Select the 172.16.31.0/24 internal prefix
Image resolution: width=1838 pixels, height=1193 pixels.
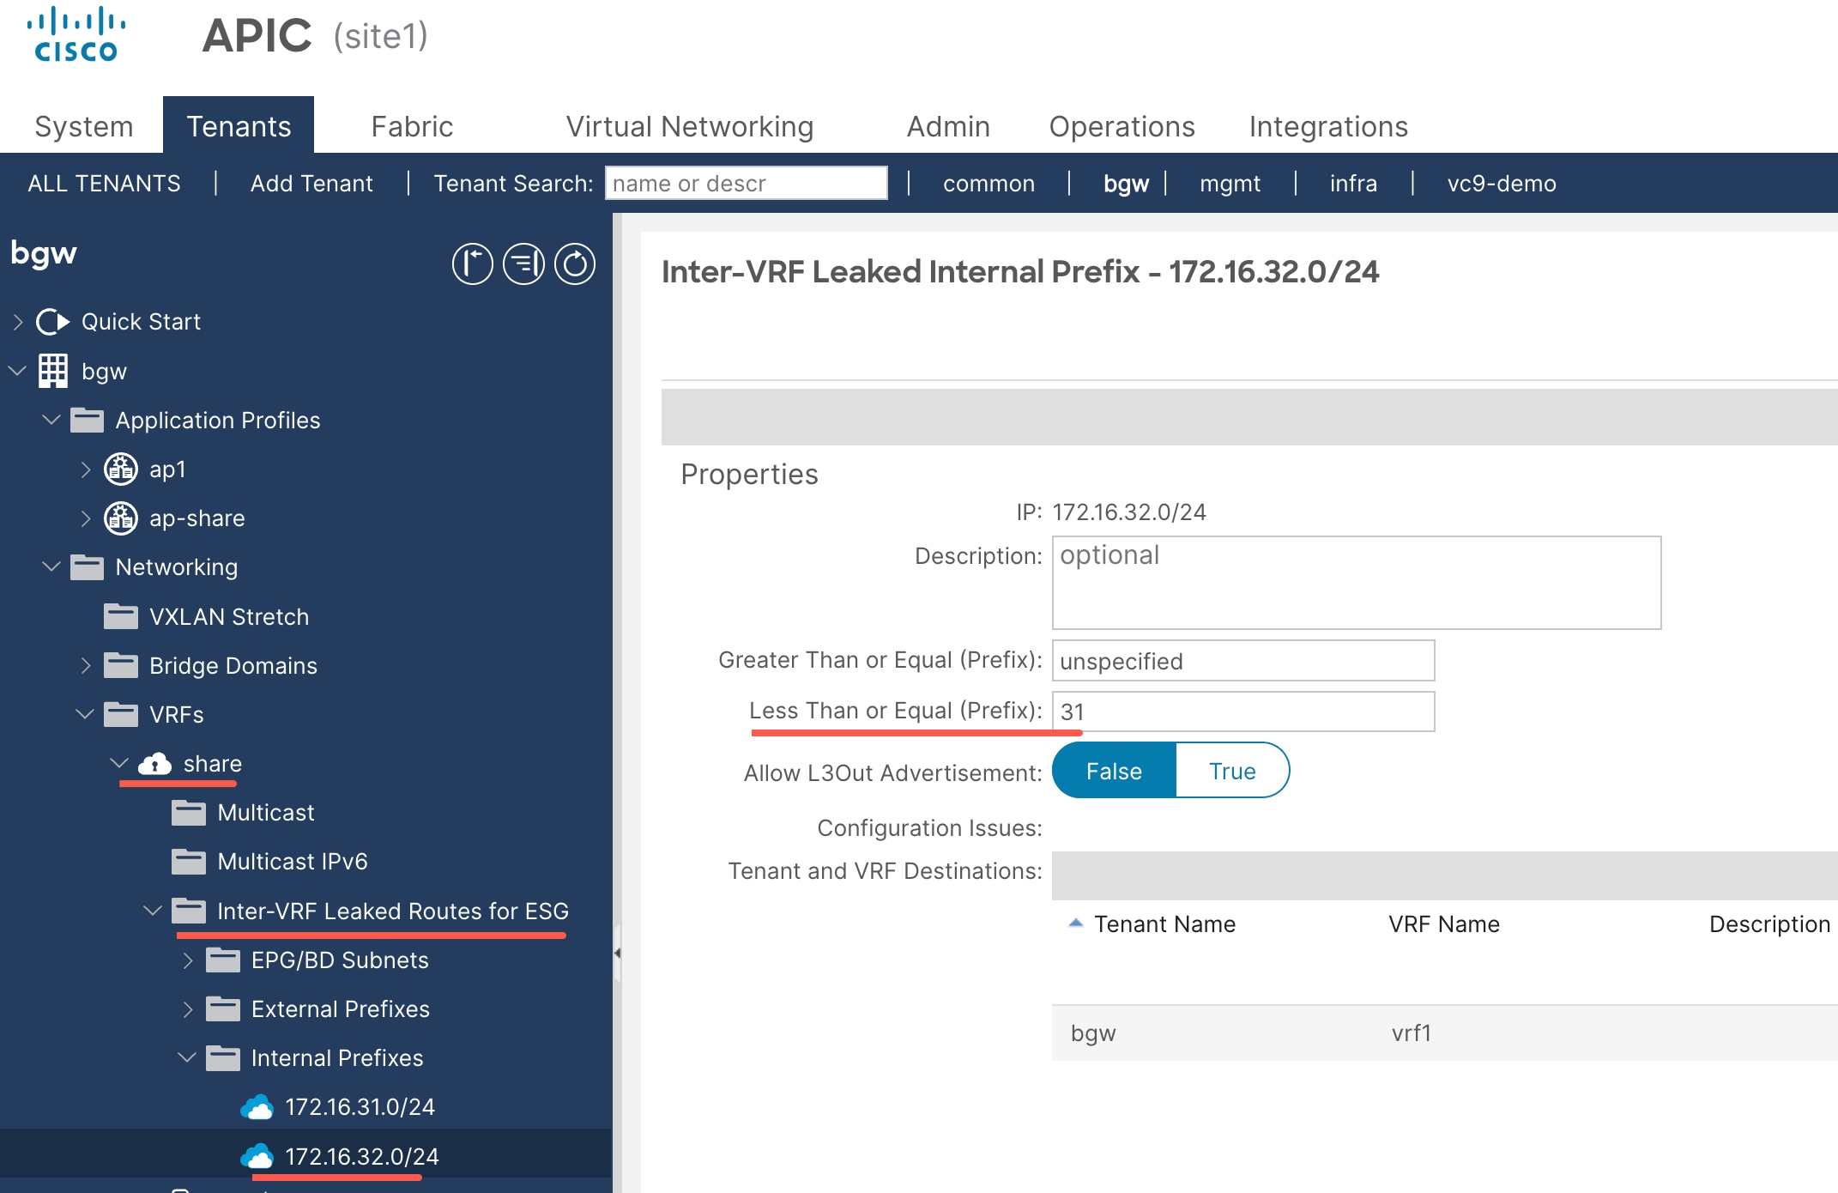(360, 1107)
